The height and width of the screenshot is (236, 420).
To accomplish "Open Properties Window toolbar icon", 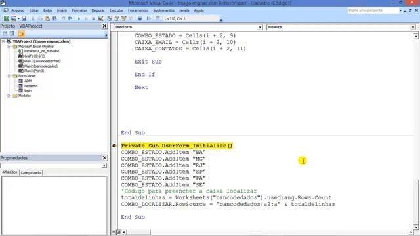I will [x=117, y=19].
